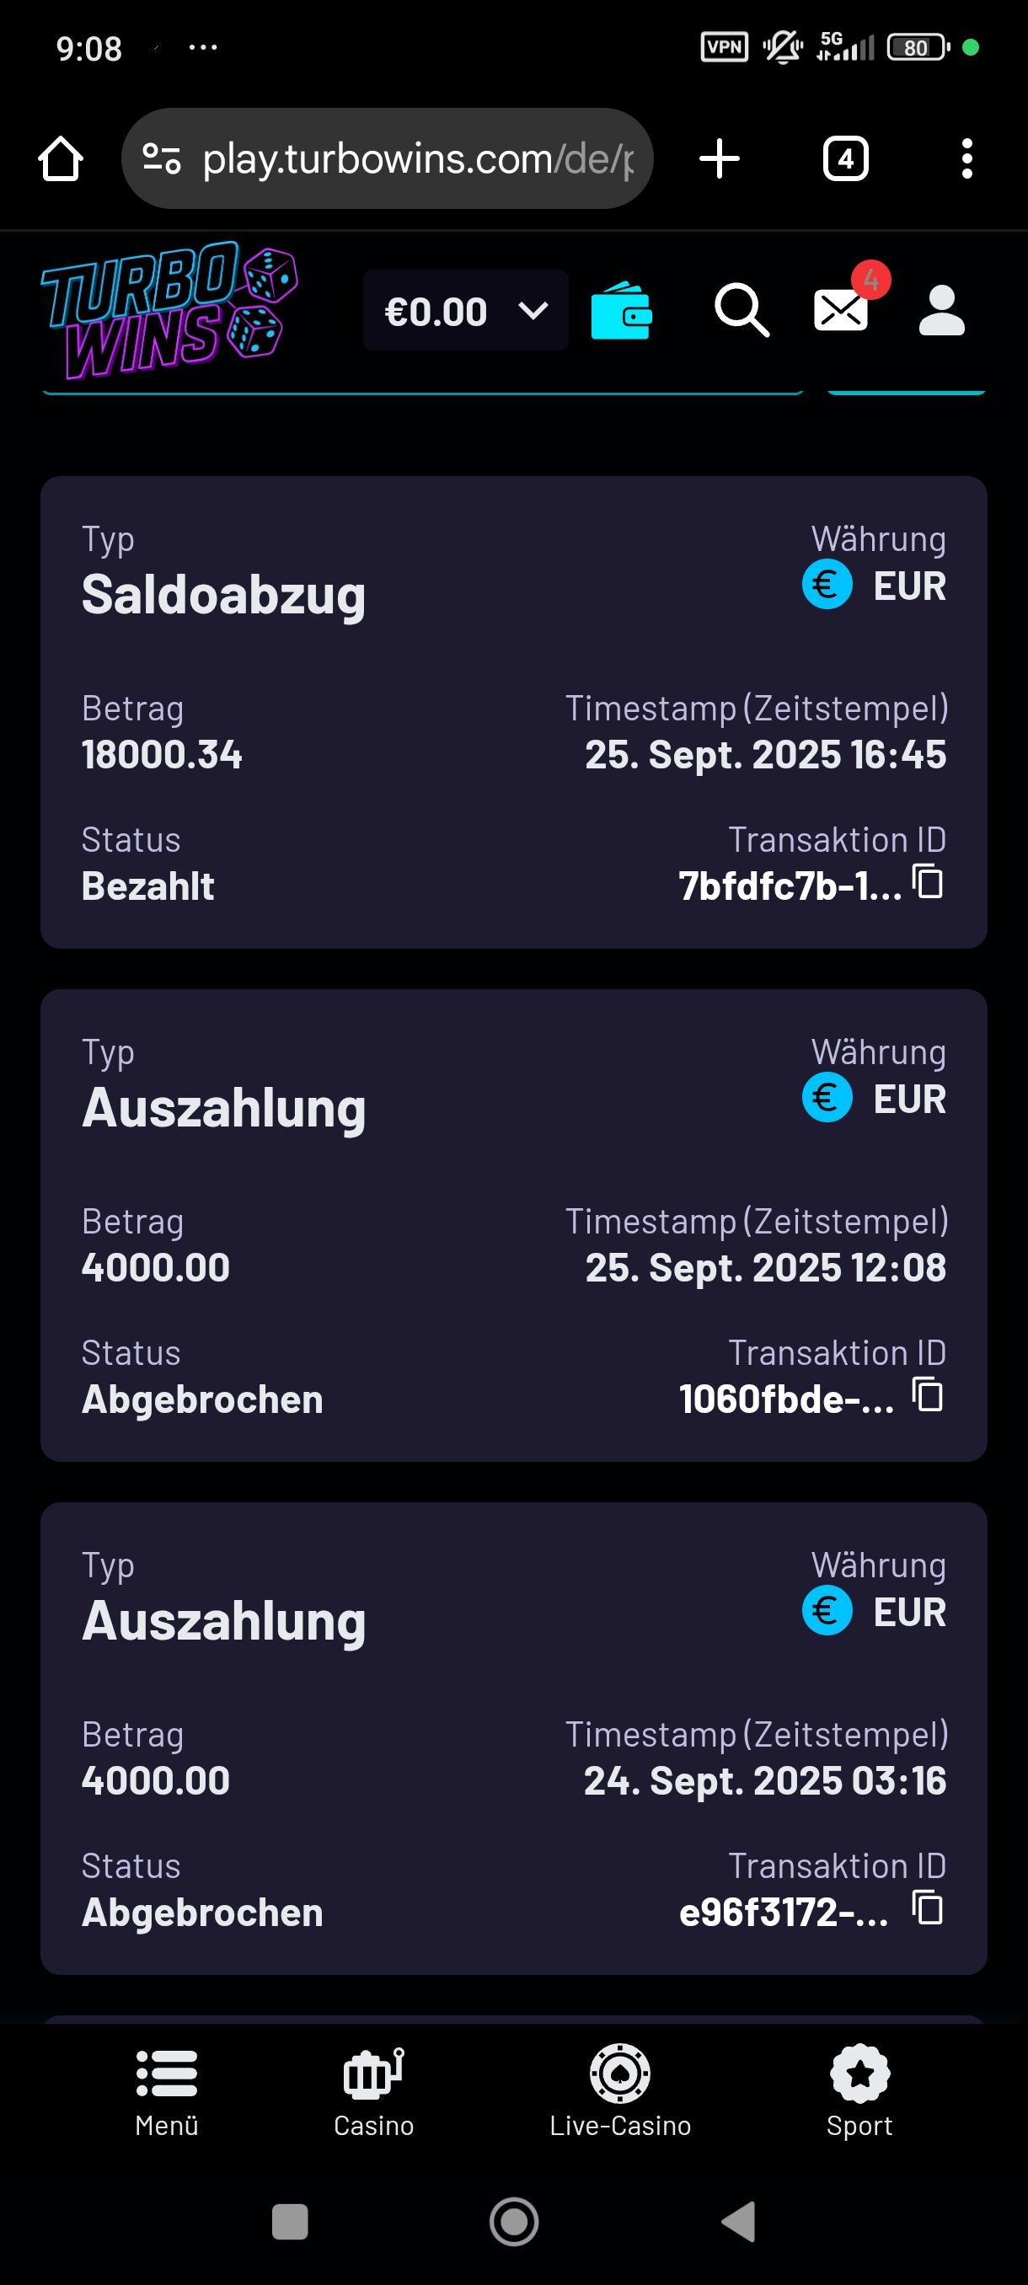The image size is (1028, 2285).
Task: Tap the address bar URL field
Action: pyautogui.click(x=417, y=160)
